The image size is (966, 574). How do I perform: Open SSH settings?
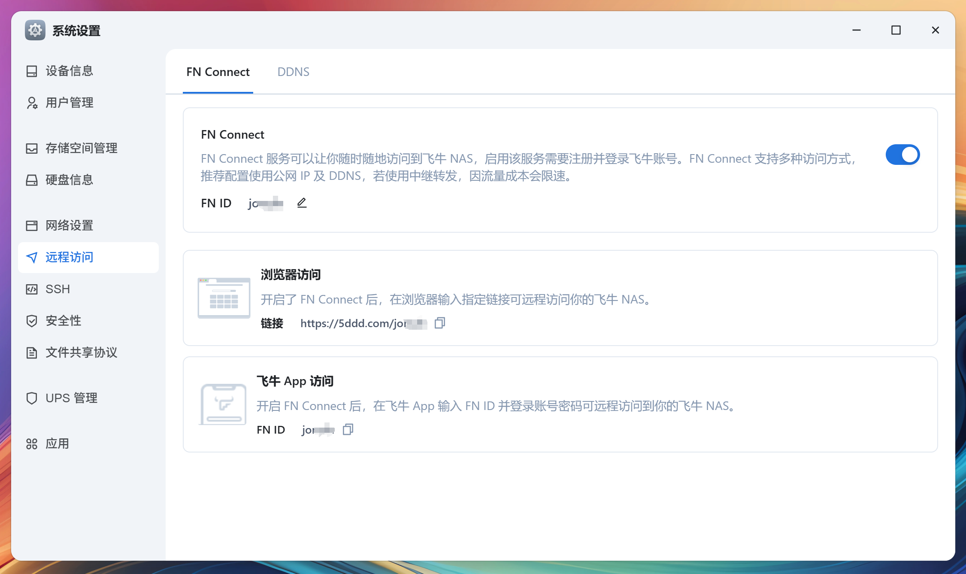click(x=58, y=289)
